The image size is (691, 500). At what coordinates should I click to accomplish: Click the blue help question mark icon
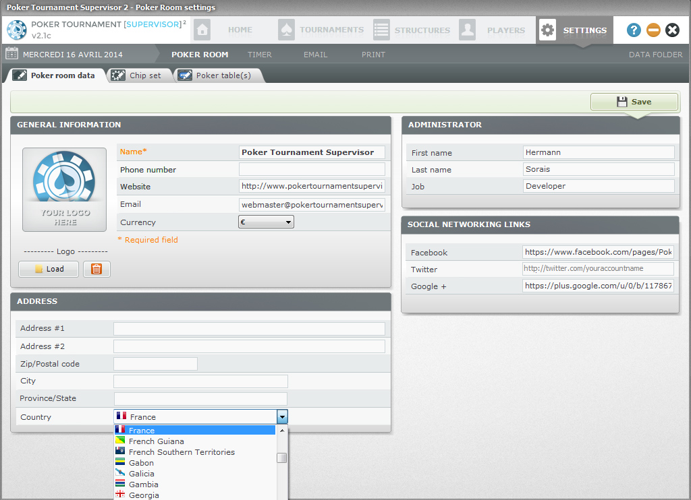click(x=634, y=30)
